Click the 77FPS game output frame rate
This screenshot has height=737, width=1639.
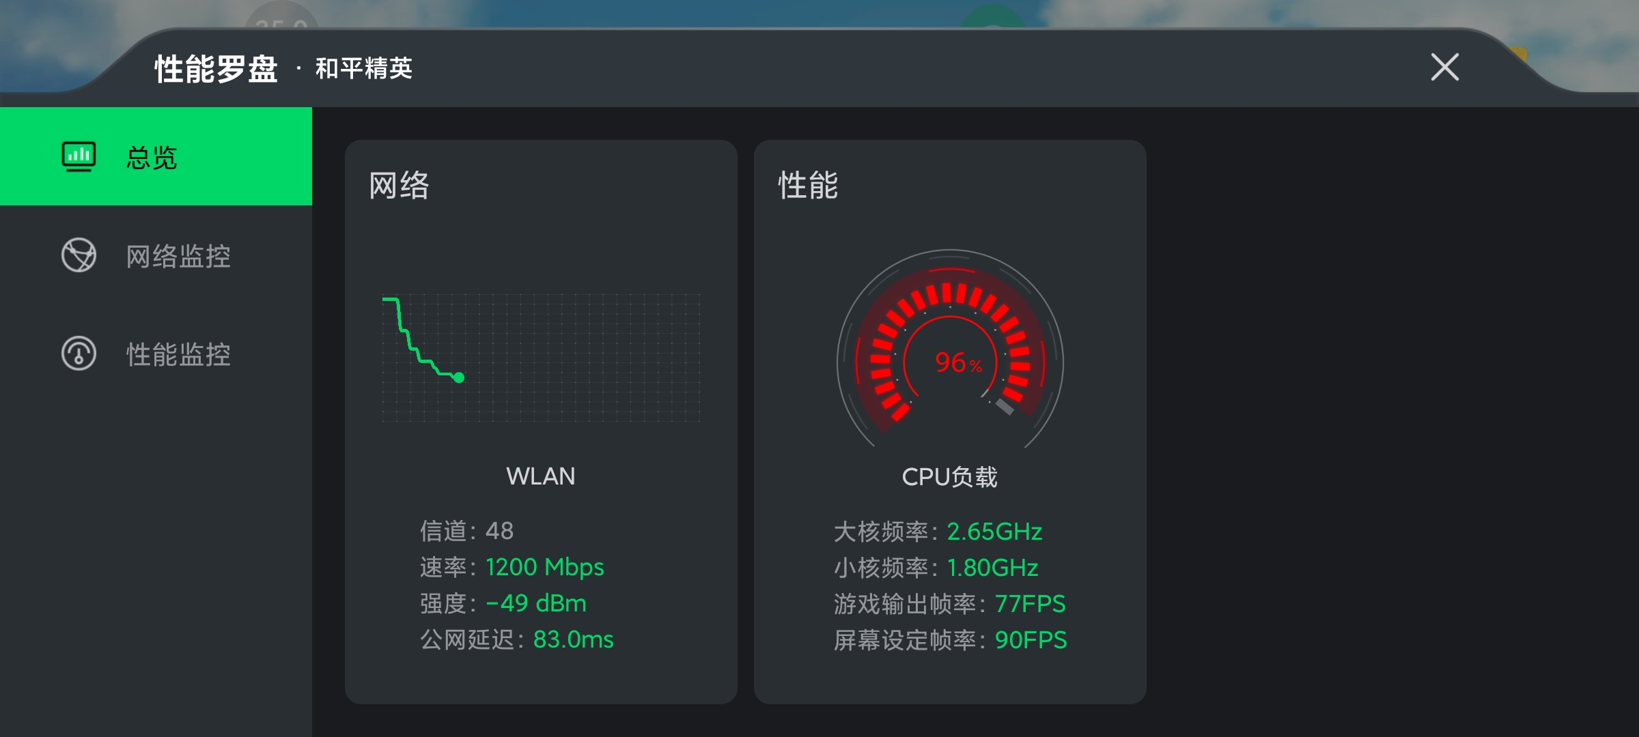pos(1030,604)
